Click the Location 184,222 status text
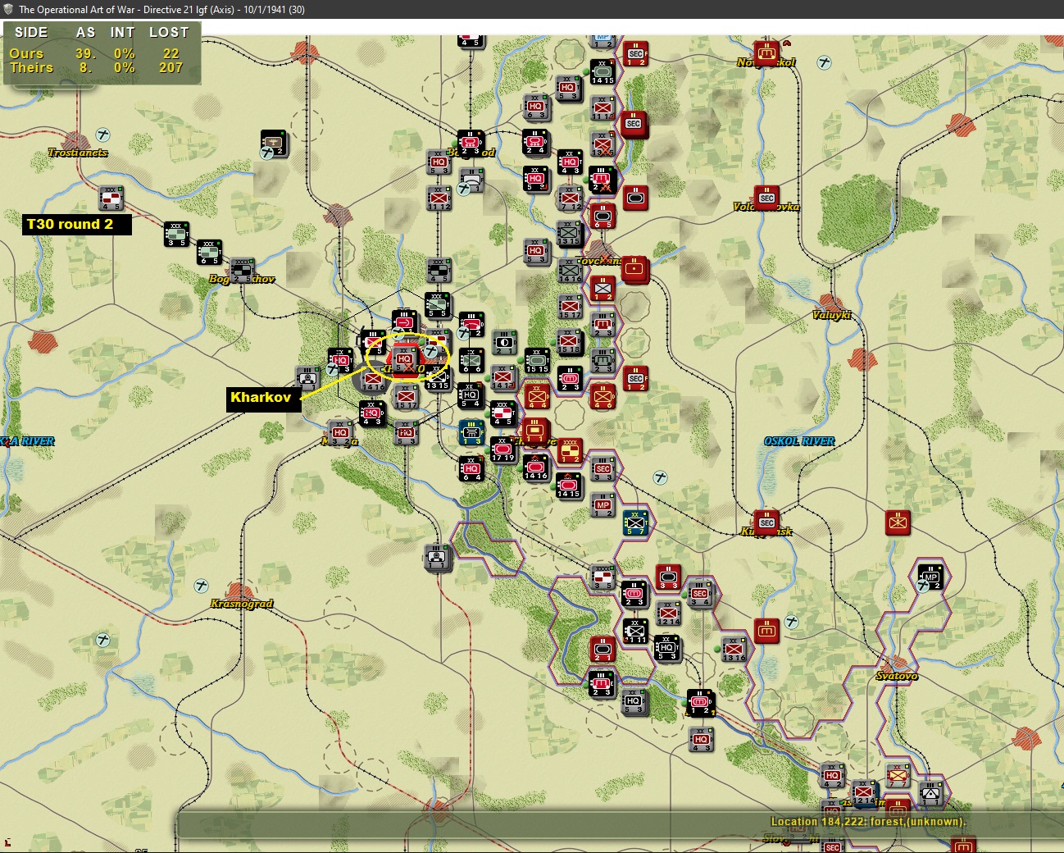The width and height of the screenshot is (1064, 853). 868,821
